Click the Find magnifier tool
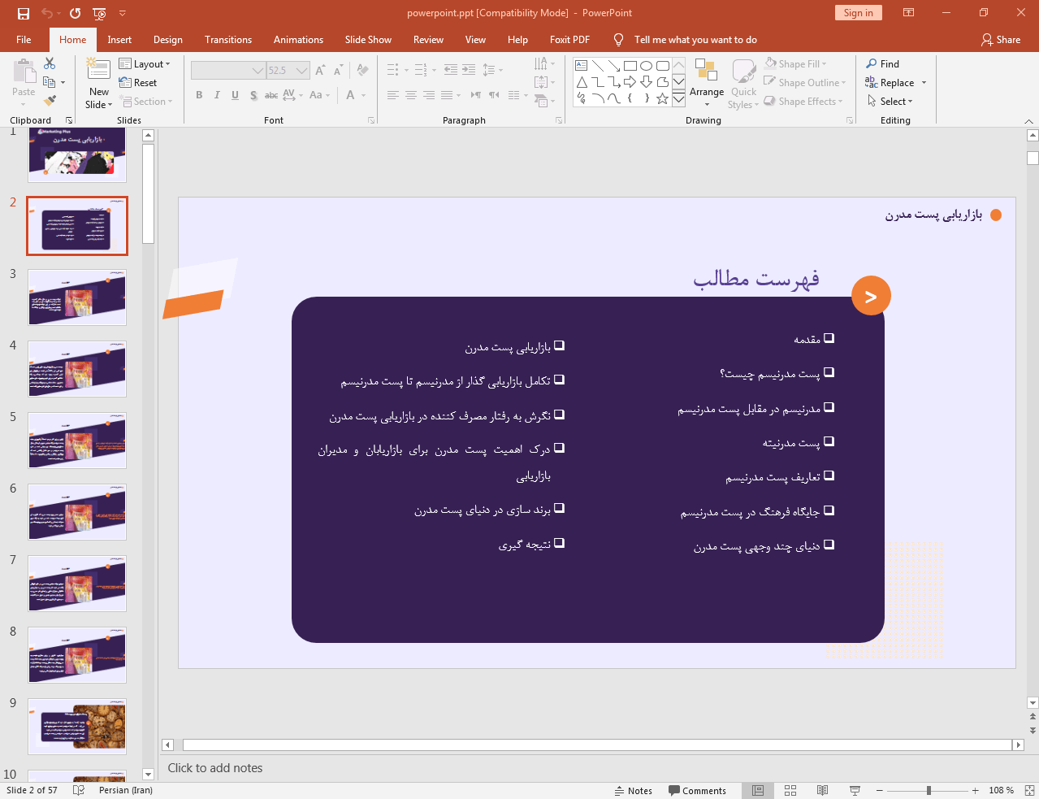1039x799 pixels. click(x=882, y=64)
